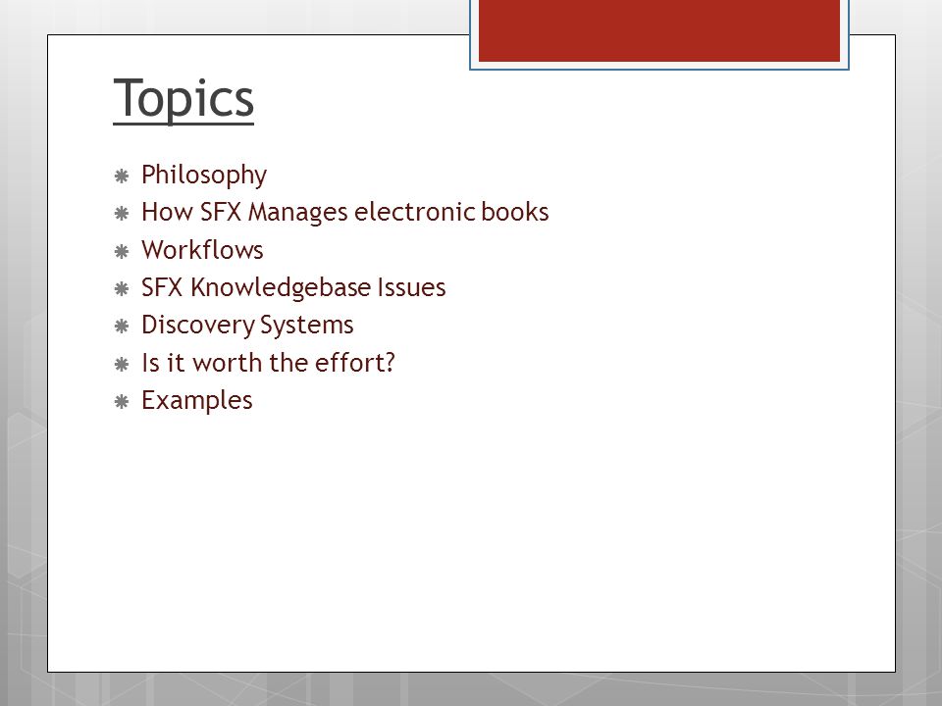Click the gray patterned background left of slide

[x=23, y=360]
